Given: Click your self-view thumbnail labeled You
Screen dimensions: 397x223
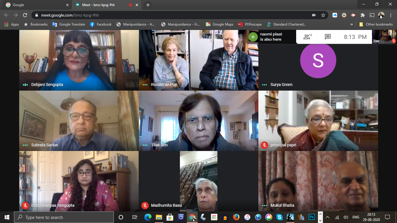Looking at the screenshot, I should coord(384,37).
